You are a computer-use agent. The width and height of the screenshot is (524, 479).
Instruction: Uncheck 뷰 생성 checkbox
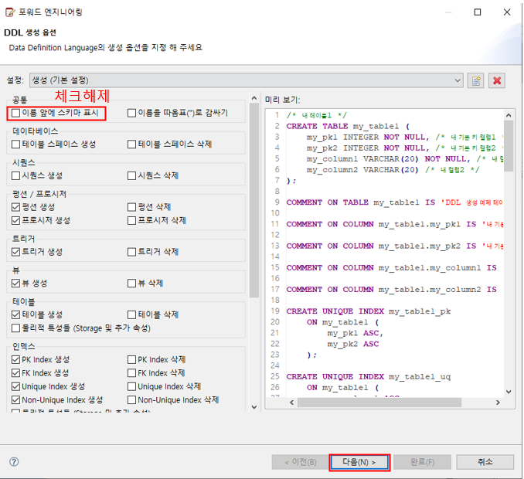(x=15, y=284)
